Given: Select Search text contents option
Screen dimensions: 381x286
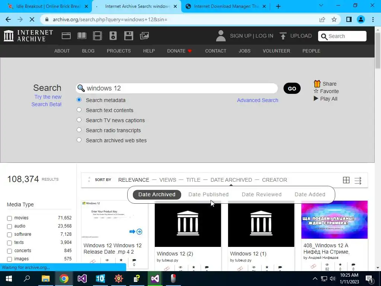Looking at the screenshot, I should point(79,110).
